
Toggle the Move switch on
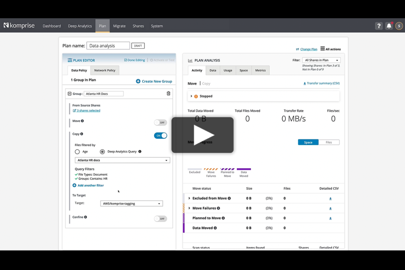160,123
